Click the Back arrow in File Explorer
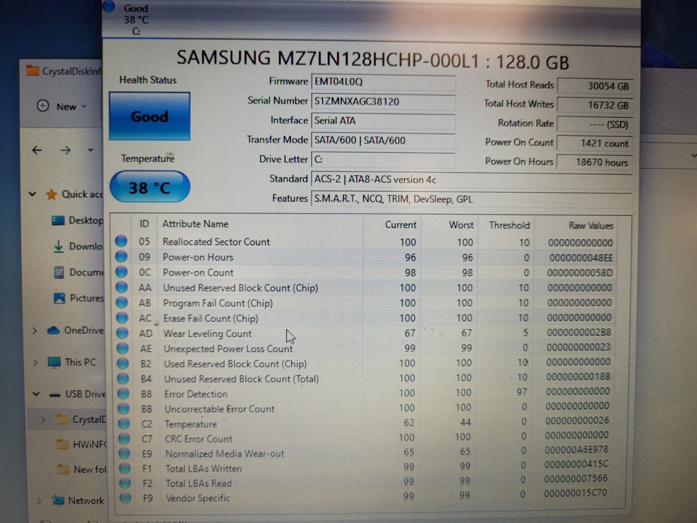The width and height of the screenshot is (697, 523). pos(37,150)
